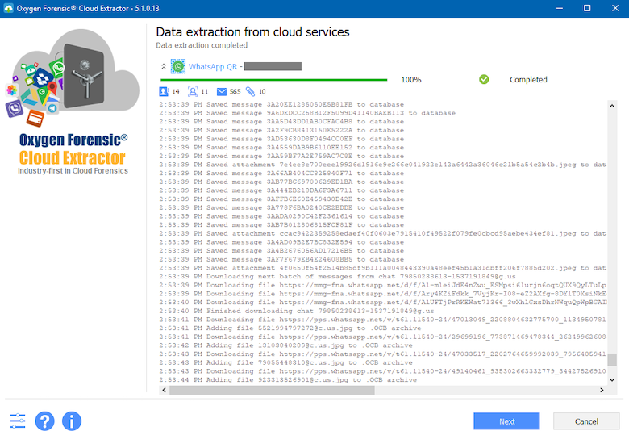Close the Cloud Extractor window
629x431 pixels.
coord(615,8)
